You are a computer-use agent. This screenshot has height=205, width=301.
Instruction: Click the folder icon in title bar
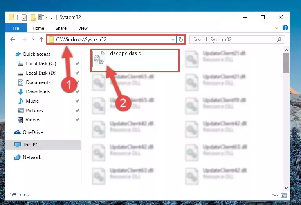[11, 18]
